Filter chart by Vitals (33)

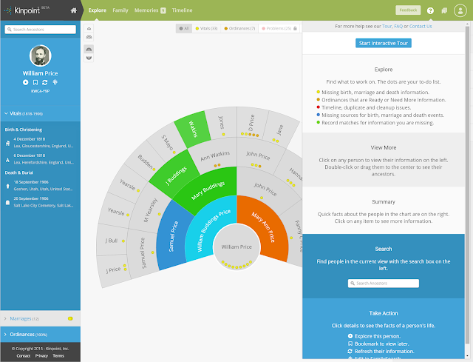click(206, 28)
